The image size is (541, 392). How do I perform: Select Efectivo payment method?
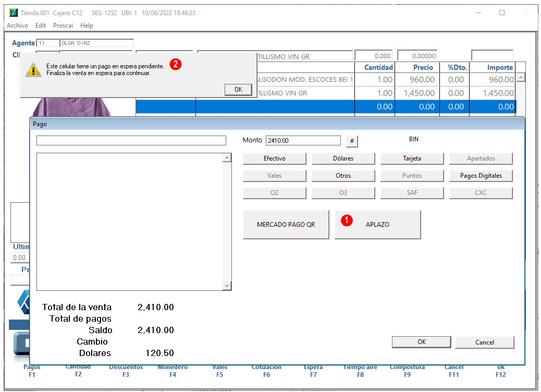click(x=275, y=158)
